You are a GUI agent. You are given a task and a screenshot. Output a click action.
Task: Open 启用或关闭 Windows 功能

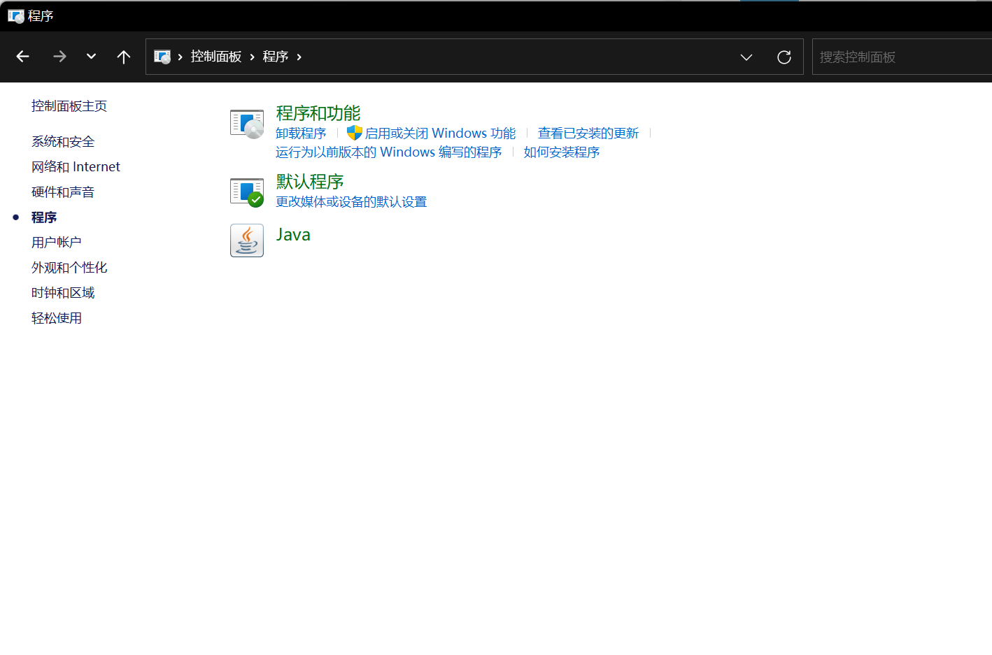click(x=440, y=134)
